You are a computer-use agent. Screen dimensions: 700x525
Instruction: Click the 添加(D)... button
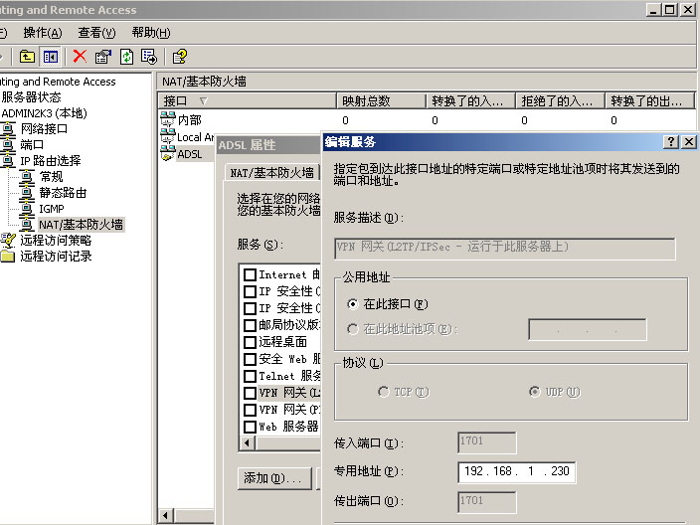(274, 478)
